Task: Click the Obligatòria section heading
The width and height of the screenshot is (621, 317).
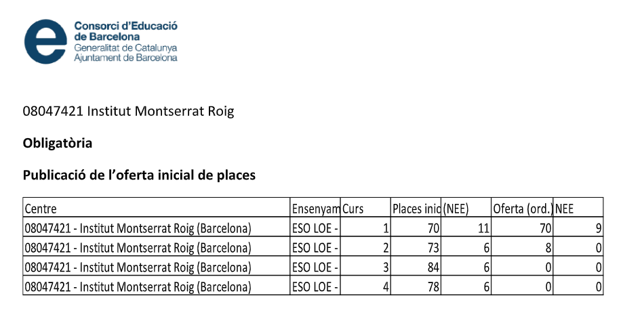Action: coord(58,144)
